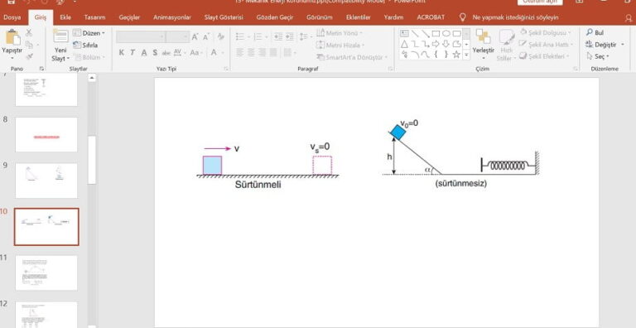Switch to the Geçişler tab
Viewport: 636px width, 328px height.
(129, 17)
